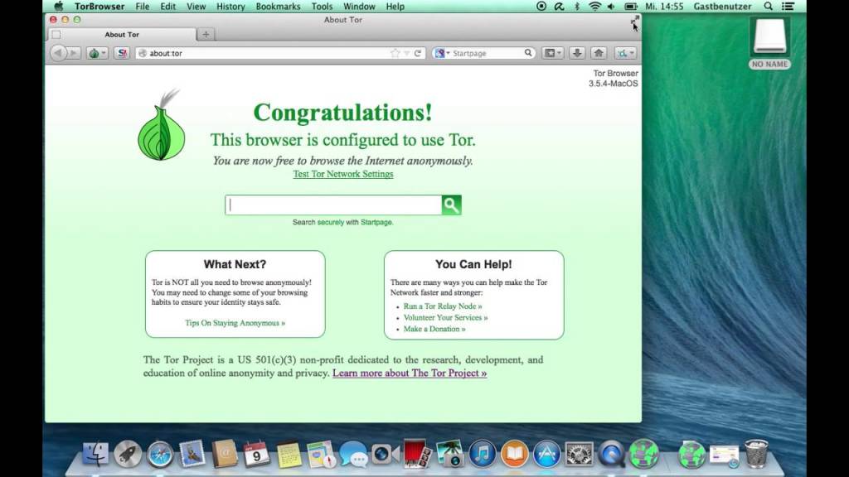Open the History menu
Screen dimensions: 849x477
(230, 7)
